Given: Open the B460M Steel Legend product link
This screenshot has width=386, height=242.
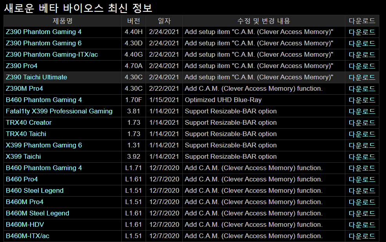Looking at the screenshot, I should [38, 213].
